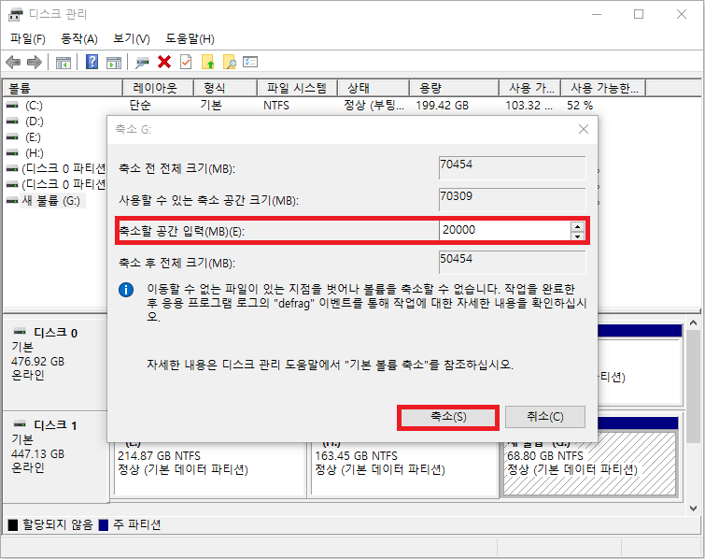
Task: Select the 새 볼륨 (G:) volume row
Action: click(51, 200)
